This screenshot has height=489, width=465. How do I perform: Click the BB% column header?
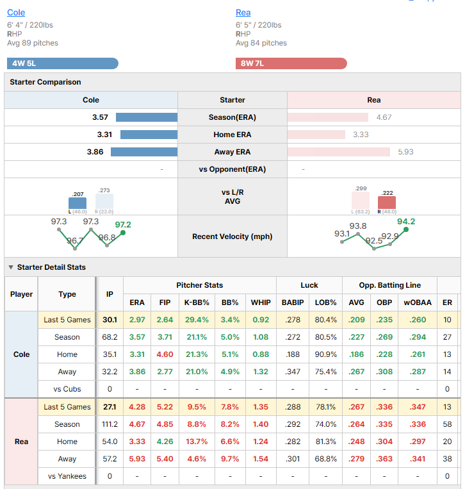(x=230, y=303)
